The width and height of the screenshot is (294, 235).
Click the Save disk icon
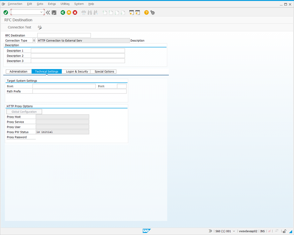(54, 13)
